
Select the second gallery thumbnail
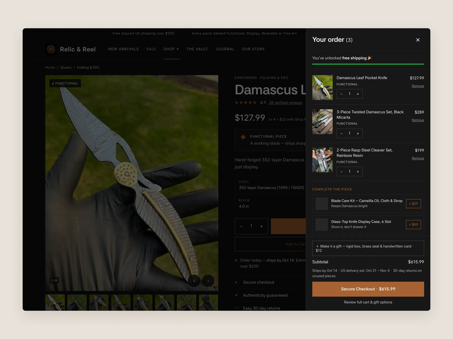(77, 303)
